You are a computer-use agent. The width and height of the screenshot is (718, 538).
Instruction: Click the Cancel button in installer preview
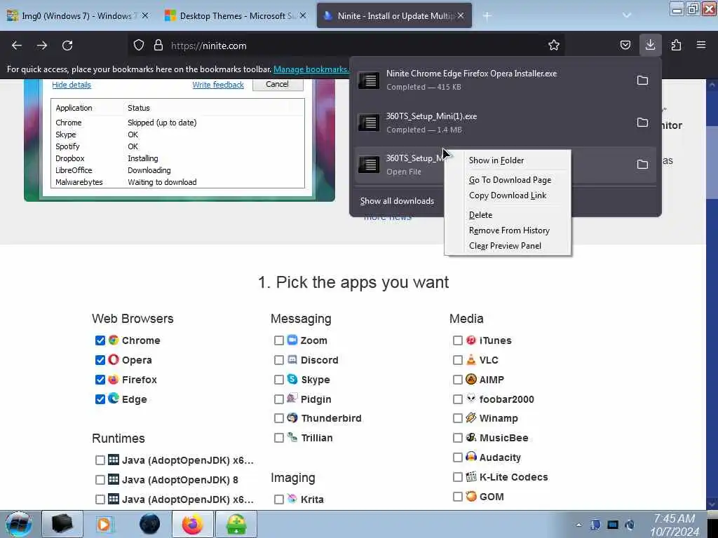[x=278, y=84]
